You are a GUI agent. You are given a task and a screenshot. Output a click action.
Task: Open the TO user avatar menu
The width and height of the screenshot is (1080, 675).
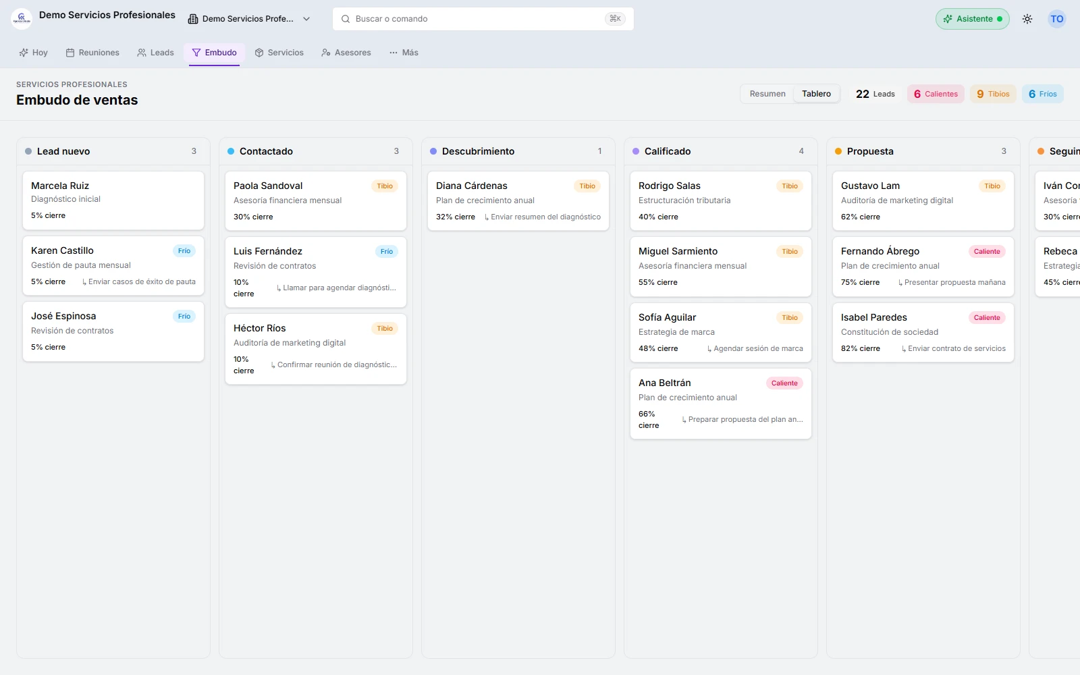(x=1057, y=19)
